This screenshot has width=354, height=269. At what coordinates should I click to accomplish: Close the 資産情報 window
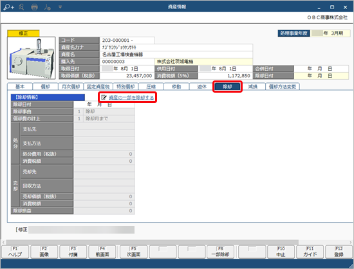(345, 7)
